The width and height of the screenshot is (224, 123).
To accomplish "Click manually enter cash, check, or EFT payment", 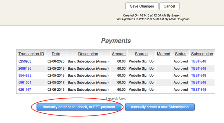I will pyautogui.click(x=79, y=107).
